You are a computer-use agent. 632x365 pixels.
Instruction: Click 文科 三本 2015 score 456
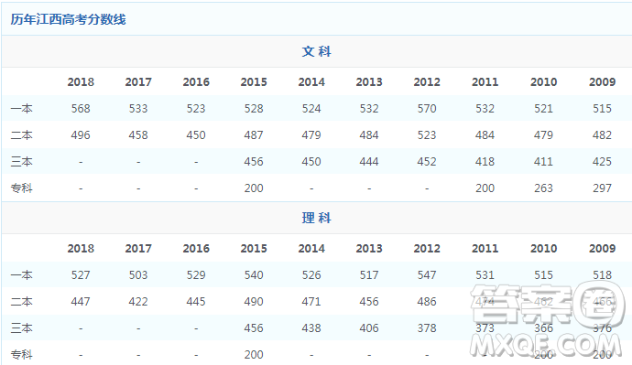(254, 161)
